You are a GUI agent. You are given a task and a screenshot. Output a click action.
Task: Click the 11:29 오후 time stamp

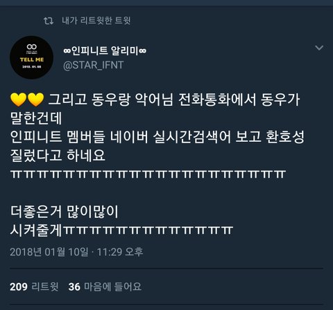120,252
